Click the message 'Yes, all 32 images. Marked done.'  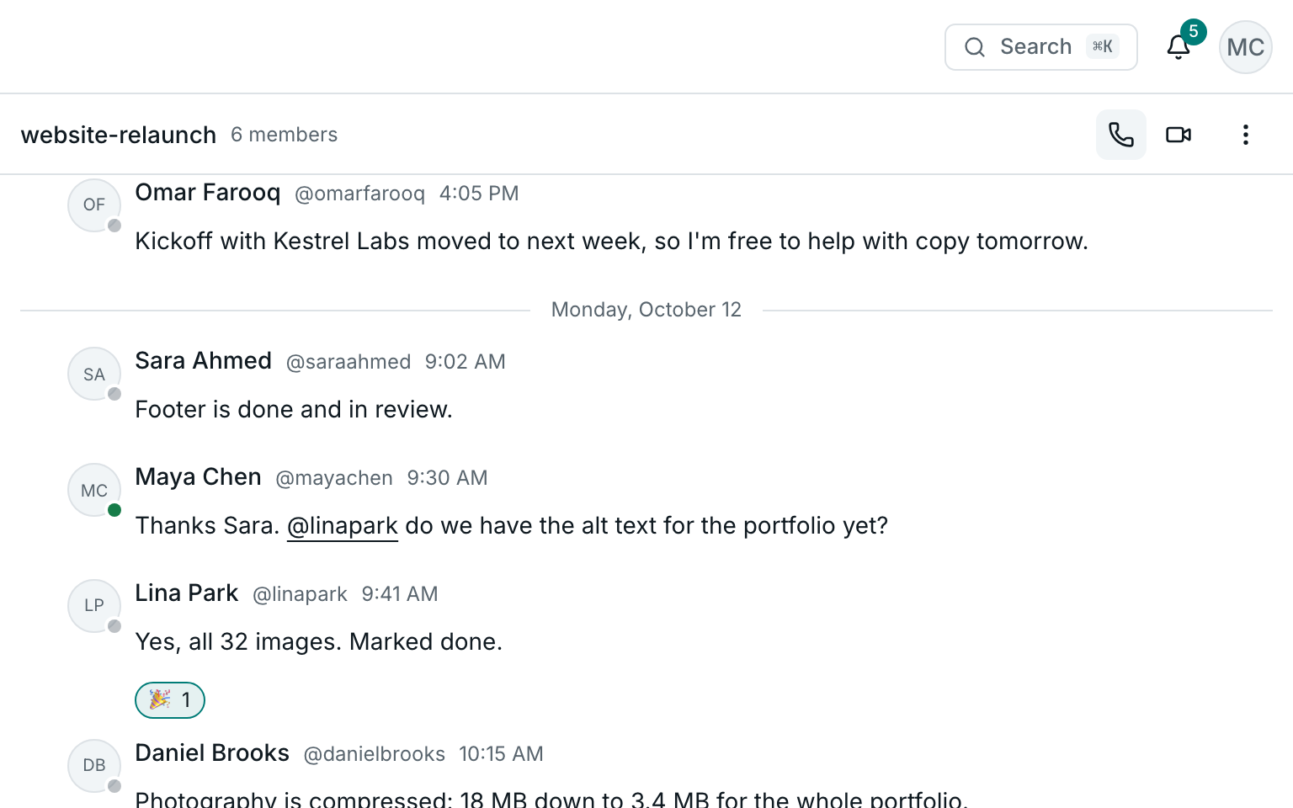pyautogui.click(x=319, y=642)
